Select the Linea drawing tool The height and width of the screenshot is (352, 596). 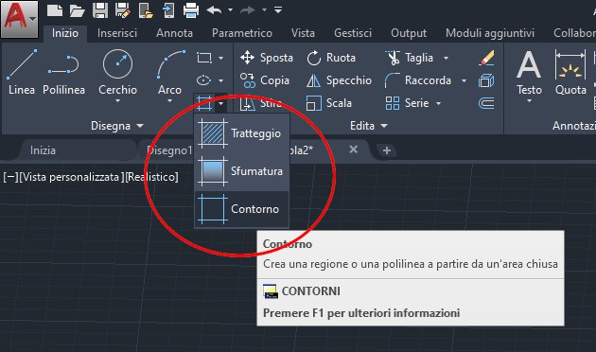tap(22, 72)
